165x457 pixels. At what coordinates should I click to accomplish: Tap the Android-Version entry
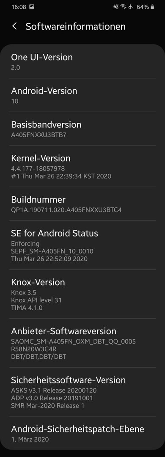pyautogui.click(x=82, y=95)
